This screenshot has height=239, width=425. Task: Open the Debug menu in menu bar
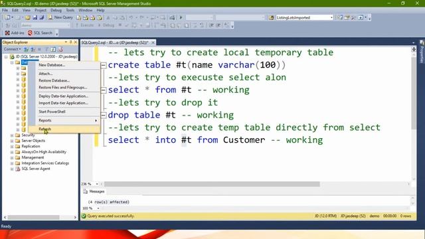(x=56, y=11)
